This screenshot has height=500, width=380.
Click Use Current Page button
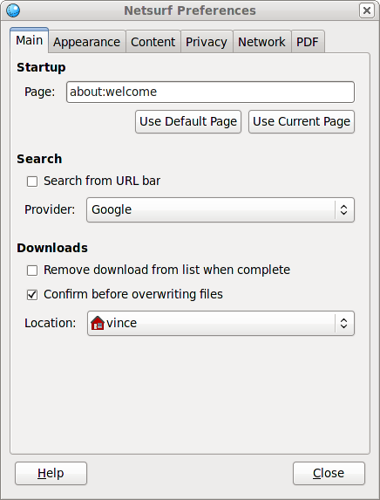(x=302, y=121)
